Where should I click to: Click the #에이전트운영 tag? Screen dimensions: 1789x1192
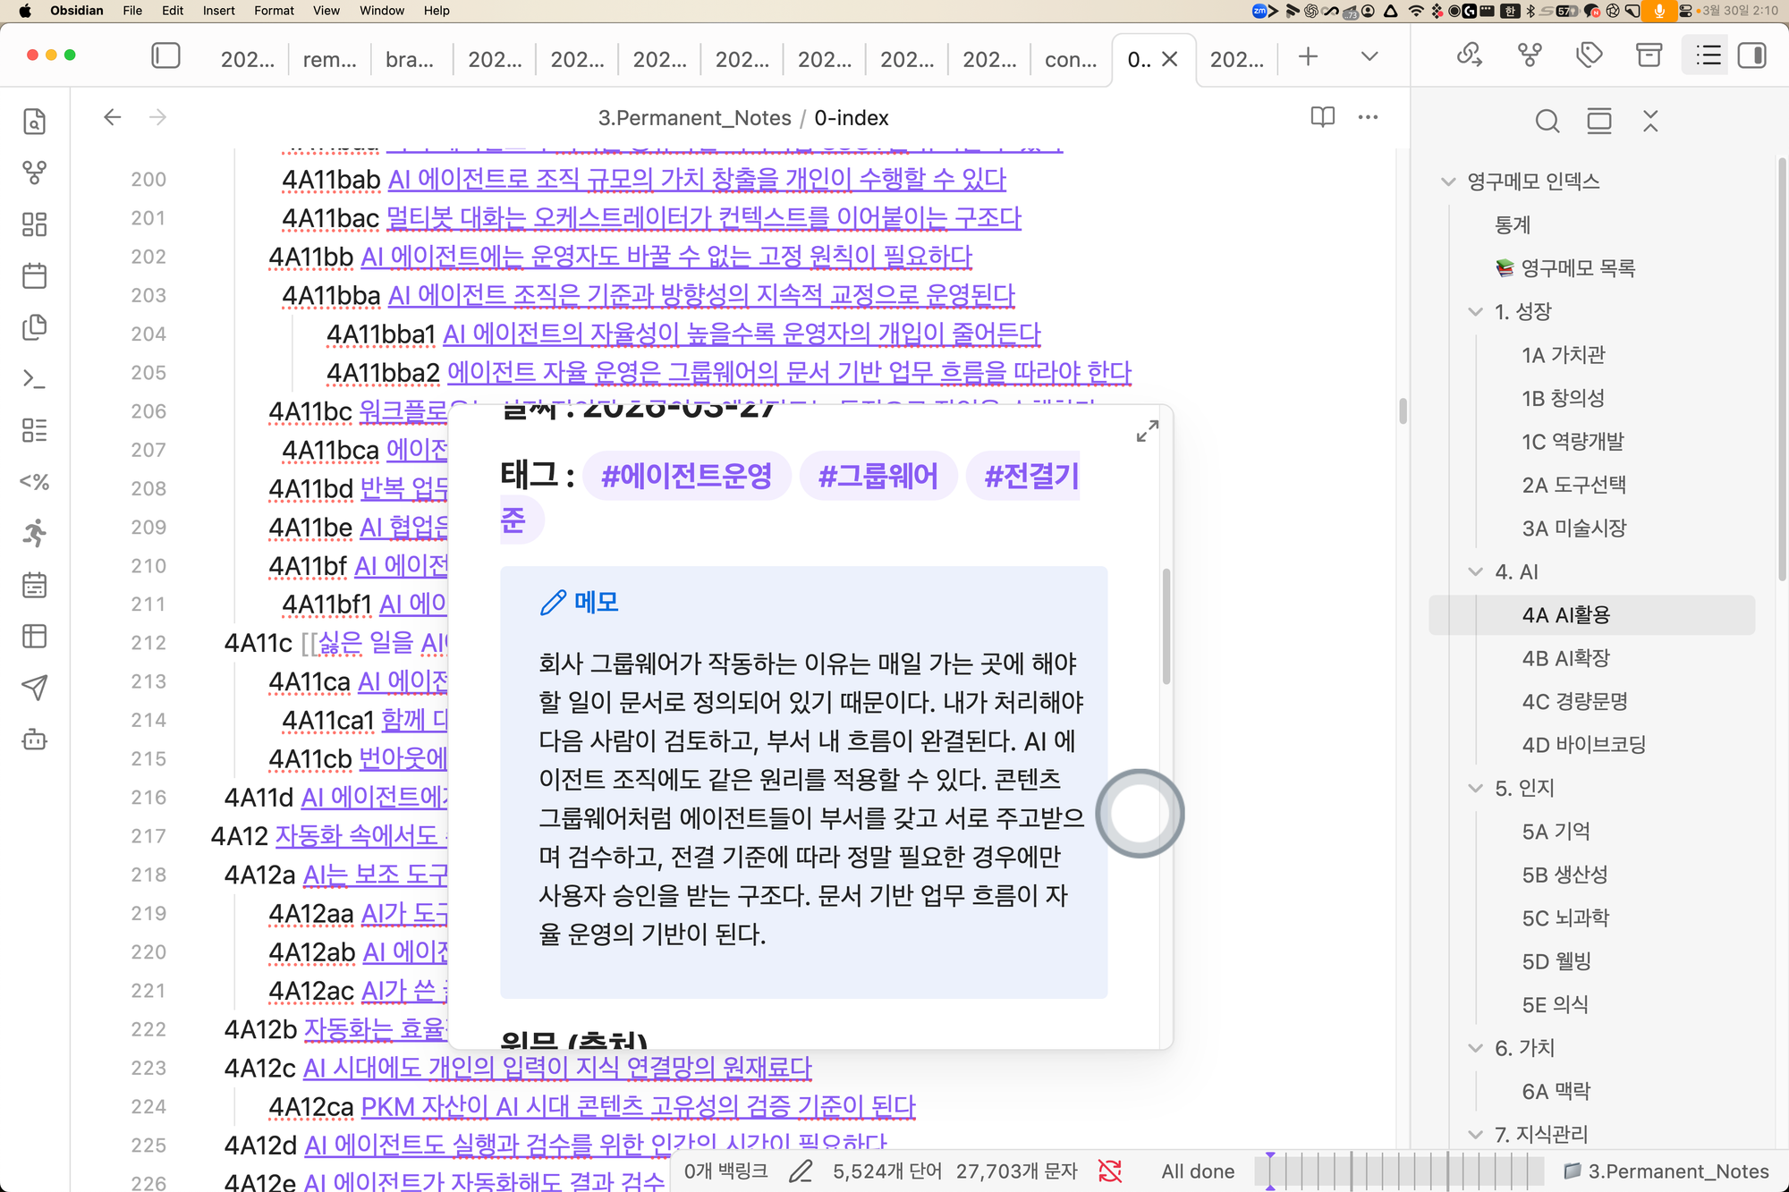tap(686, 476)
